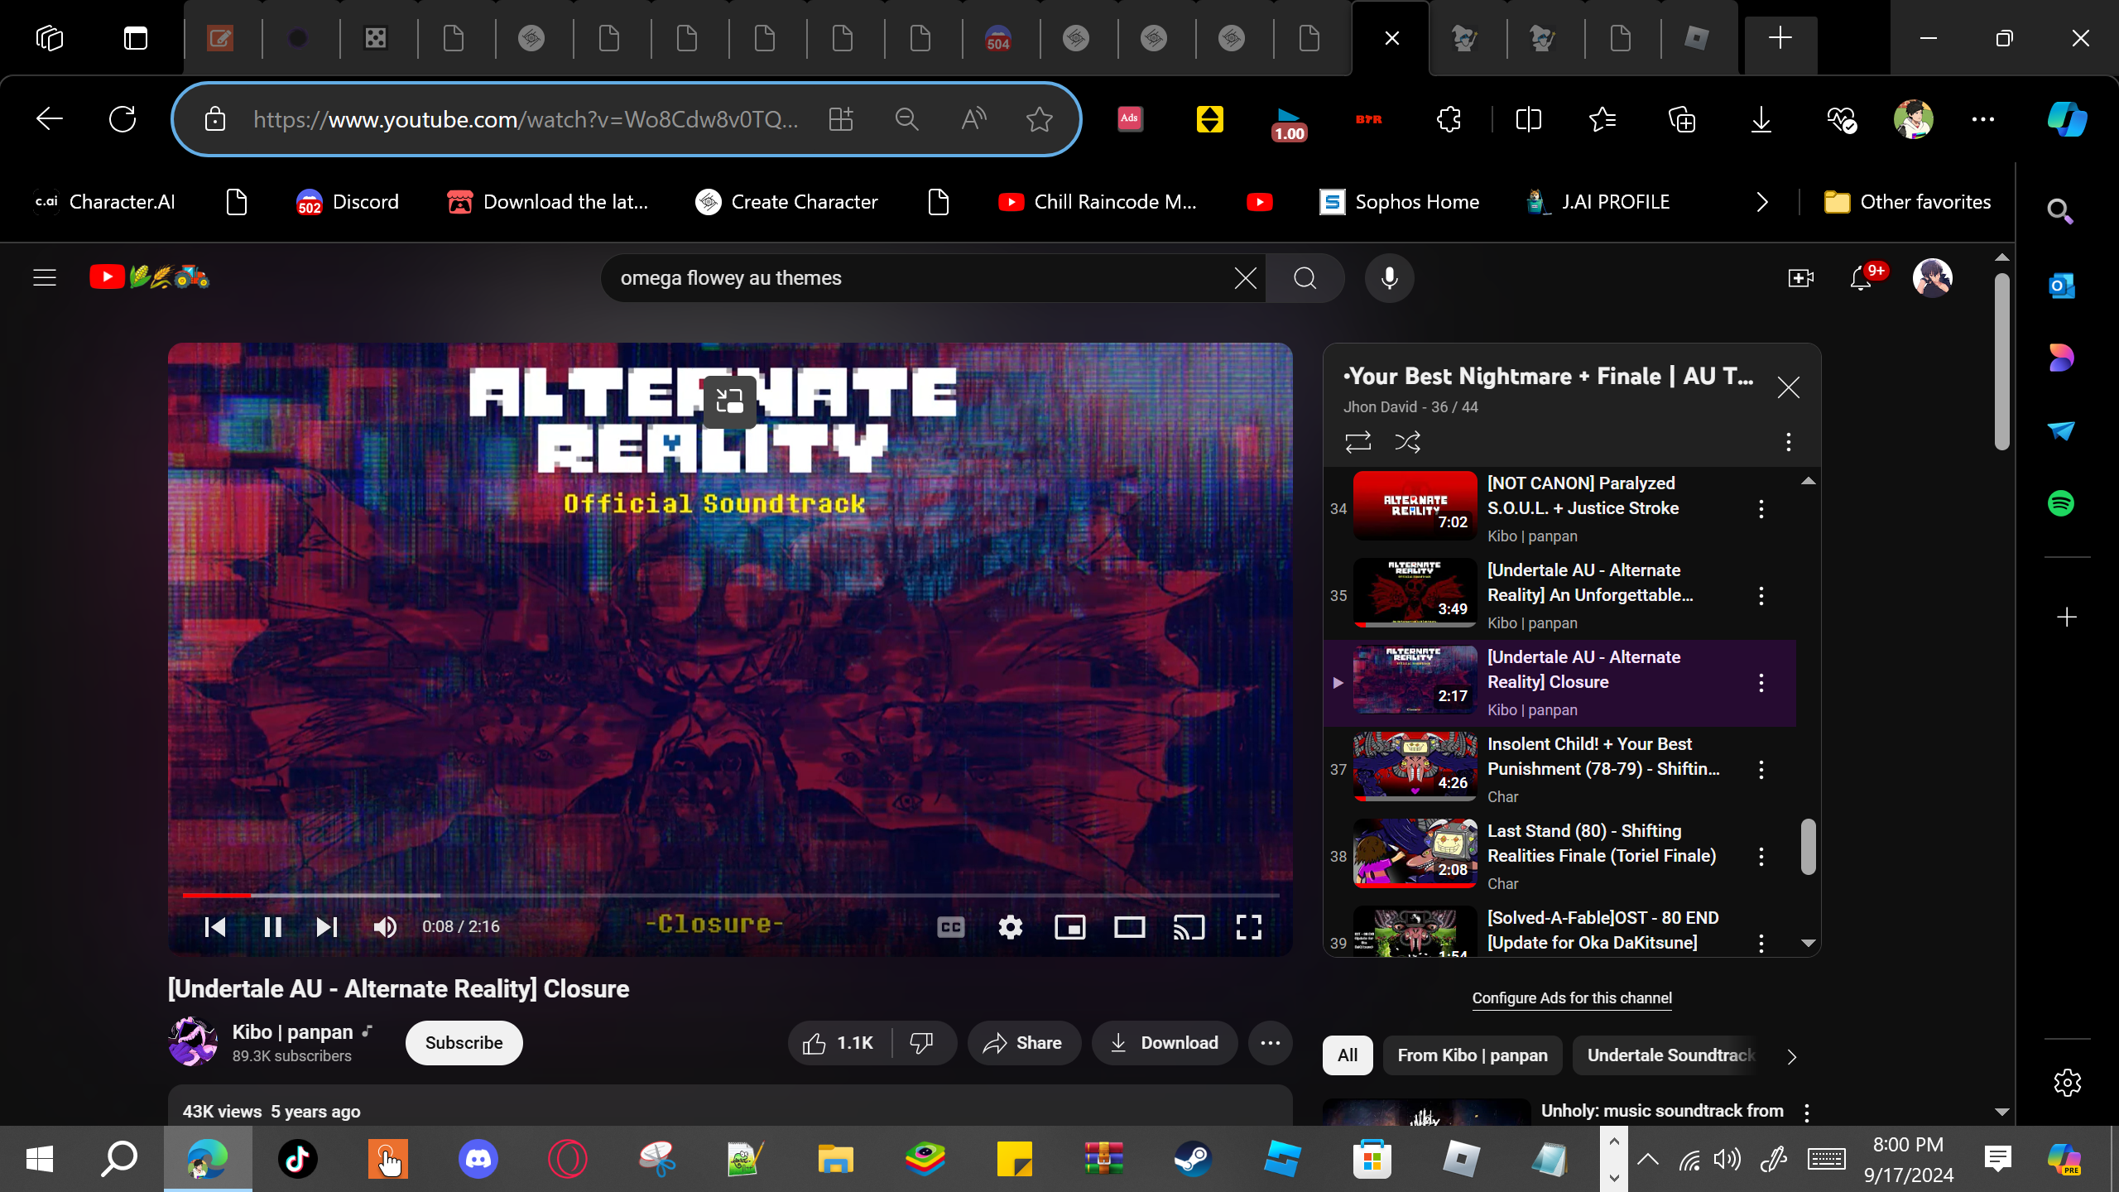The width and height of the screenshot is (2119, 1192).
Task: Pause the video playback
Action: tap(272, 927)
